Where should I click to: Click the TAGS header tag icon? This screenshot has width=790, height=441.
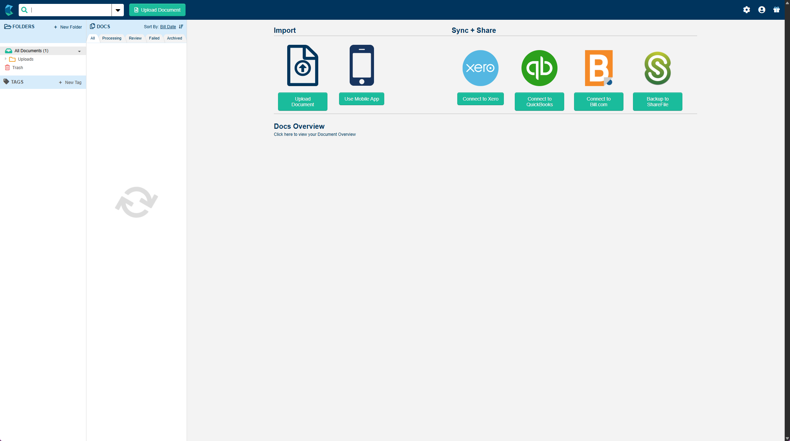coord(6,81)
